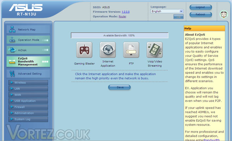This screenshot has height=141, width=232.
Task: Click the RT-N13U model name
Action: pos(26,14)
